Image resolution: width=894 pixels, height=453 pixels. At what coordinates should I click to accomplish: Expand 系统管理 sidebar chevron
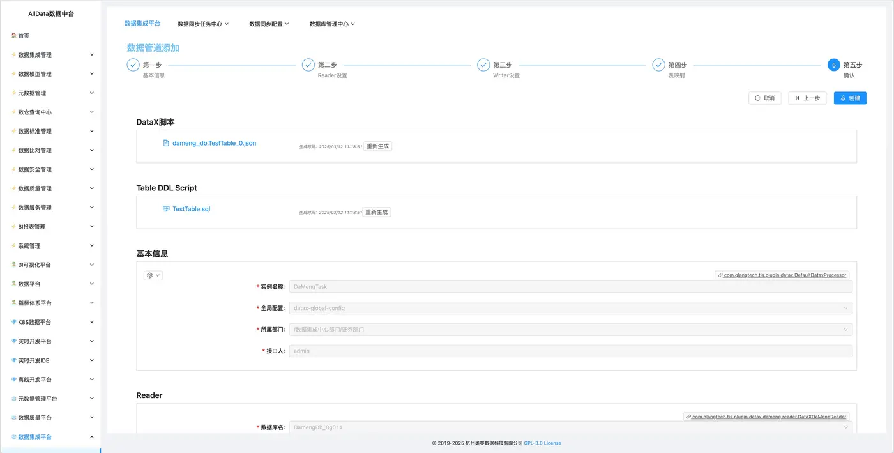click(91, 246)
